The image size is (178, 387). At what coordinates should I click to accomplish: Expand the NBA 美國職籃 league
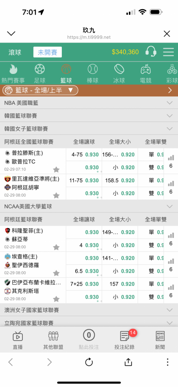point(89,103)
